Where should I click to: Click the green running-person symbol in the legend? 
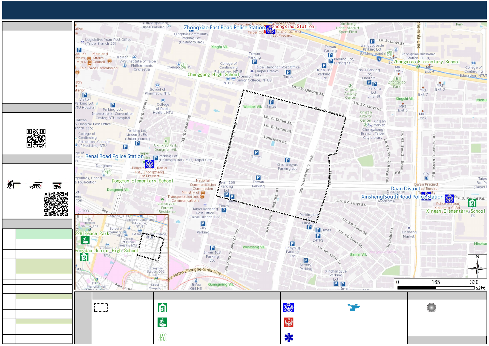point(162,322)
